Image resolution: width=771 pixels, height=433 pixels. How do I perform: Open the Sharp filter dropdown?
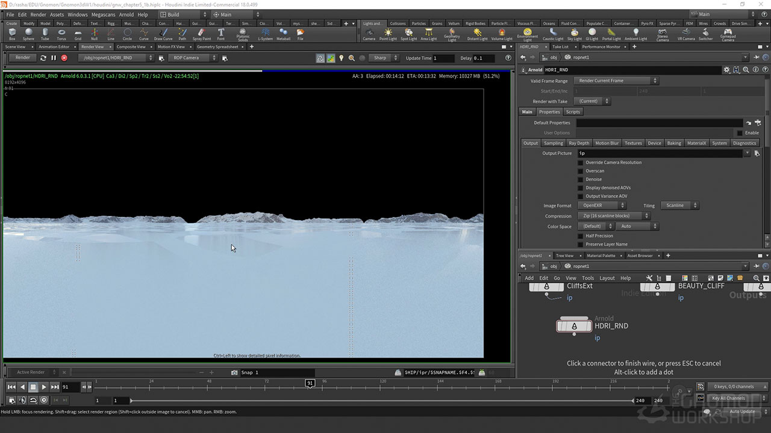384,58
